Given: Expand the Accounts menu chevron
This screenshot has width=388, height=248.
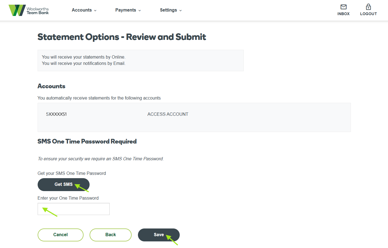Looking at the screenshot, I should point(95,10).
